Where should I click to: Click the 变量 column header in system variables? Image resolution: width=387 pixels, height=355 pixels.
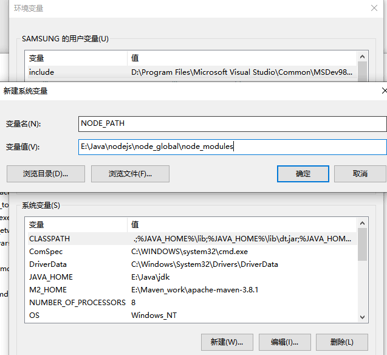[x=76, y=225]
